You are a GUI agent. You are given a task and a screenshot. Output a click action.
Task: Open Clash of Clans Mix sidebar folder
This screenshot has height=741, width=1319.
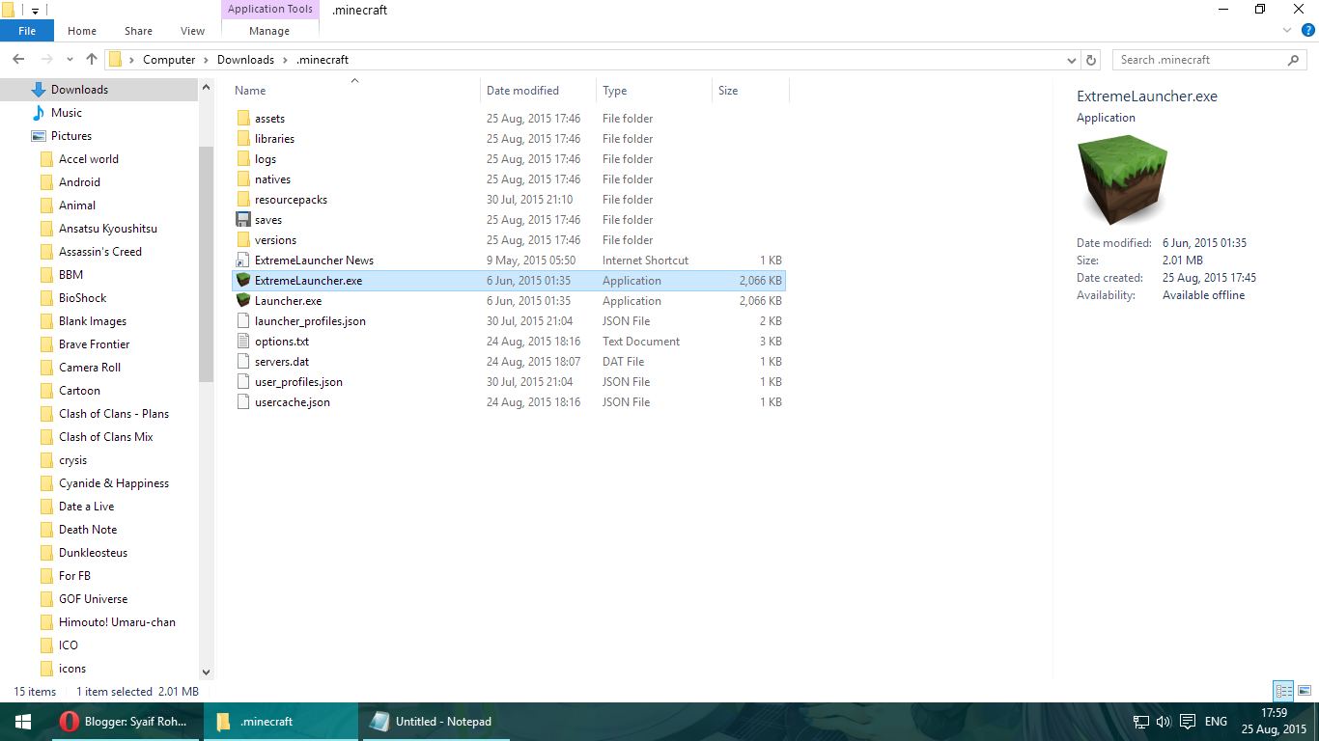106,437
